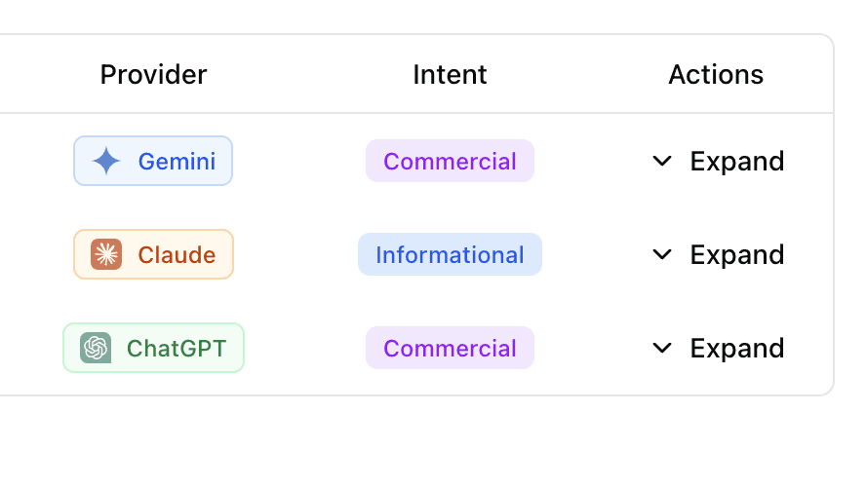Click empty space between Claude badge and Informational tag
866x487 pixels.
pyautogui.click(x=295, y=254)
